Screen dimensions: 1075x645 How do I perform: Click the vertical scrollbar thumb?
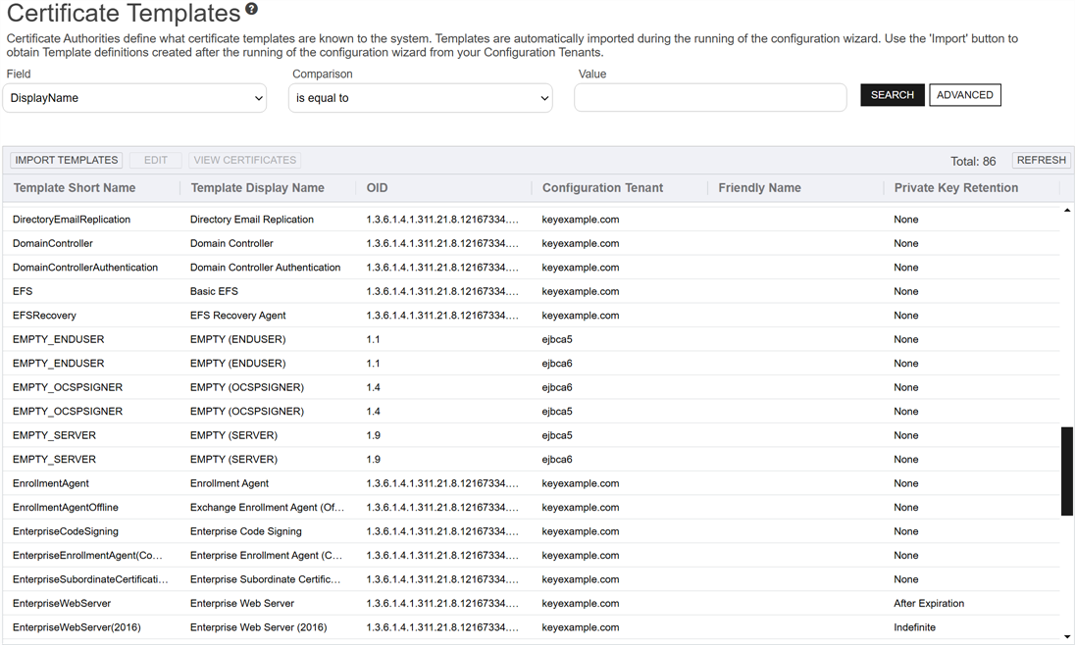(x=1067, y=471)
